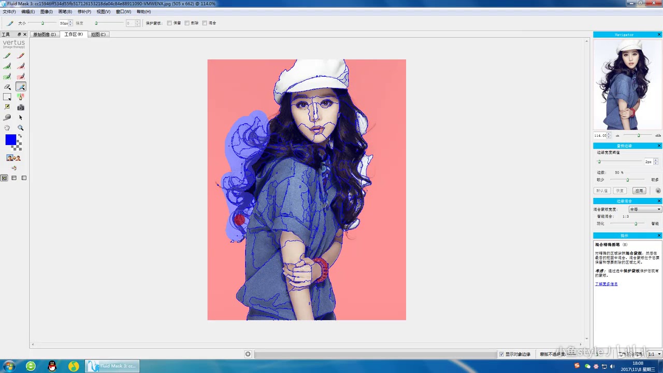The height and width of the screenshot is (373, 663).
Task: Click the brush size stepper arrows
Action: coord(70,23)
